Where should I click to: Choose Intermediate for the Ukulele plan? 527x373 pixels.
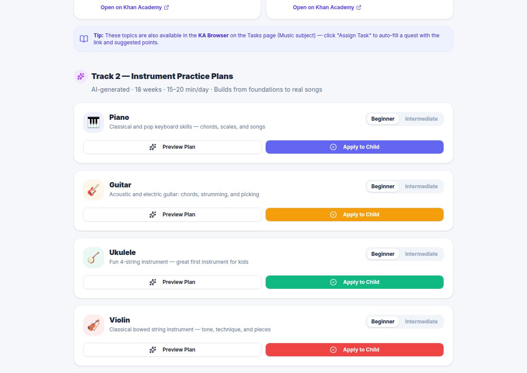tap(421, 254)
